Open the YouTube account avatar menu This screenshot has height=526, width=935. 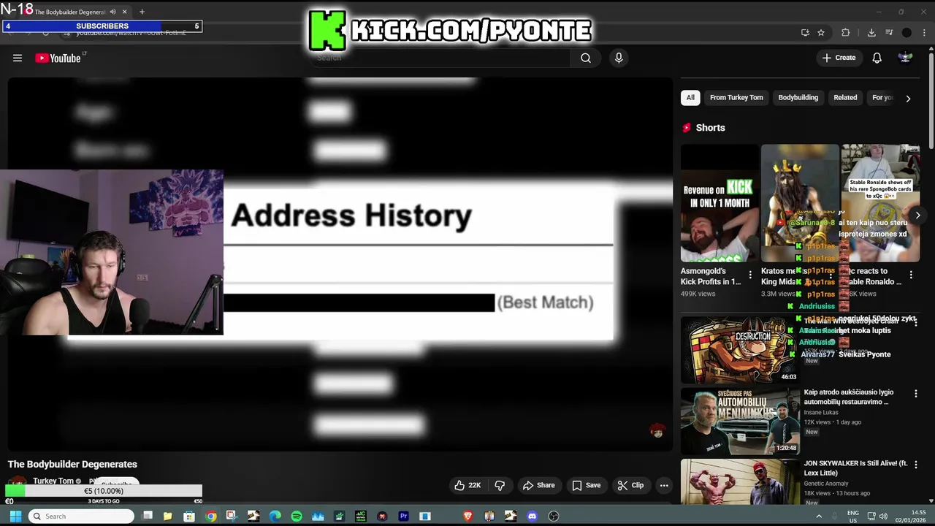[905, 58]
